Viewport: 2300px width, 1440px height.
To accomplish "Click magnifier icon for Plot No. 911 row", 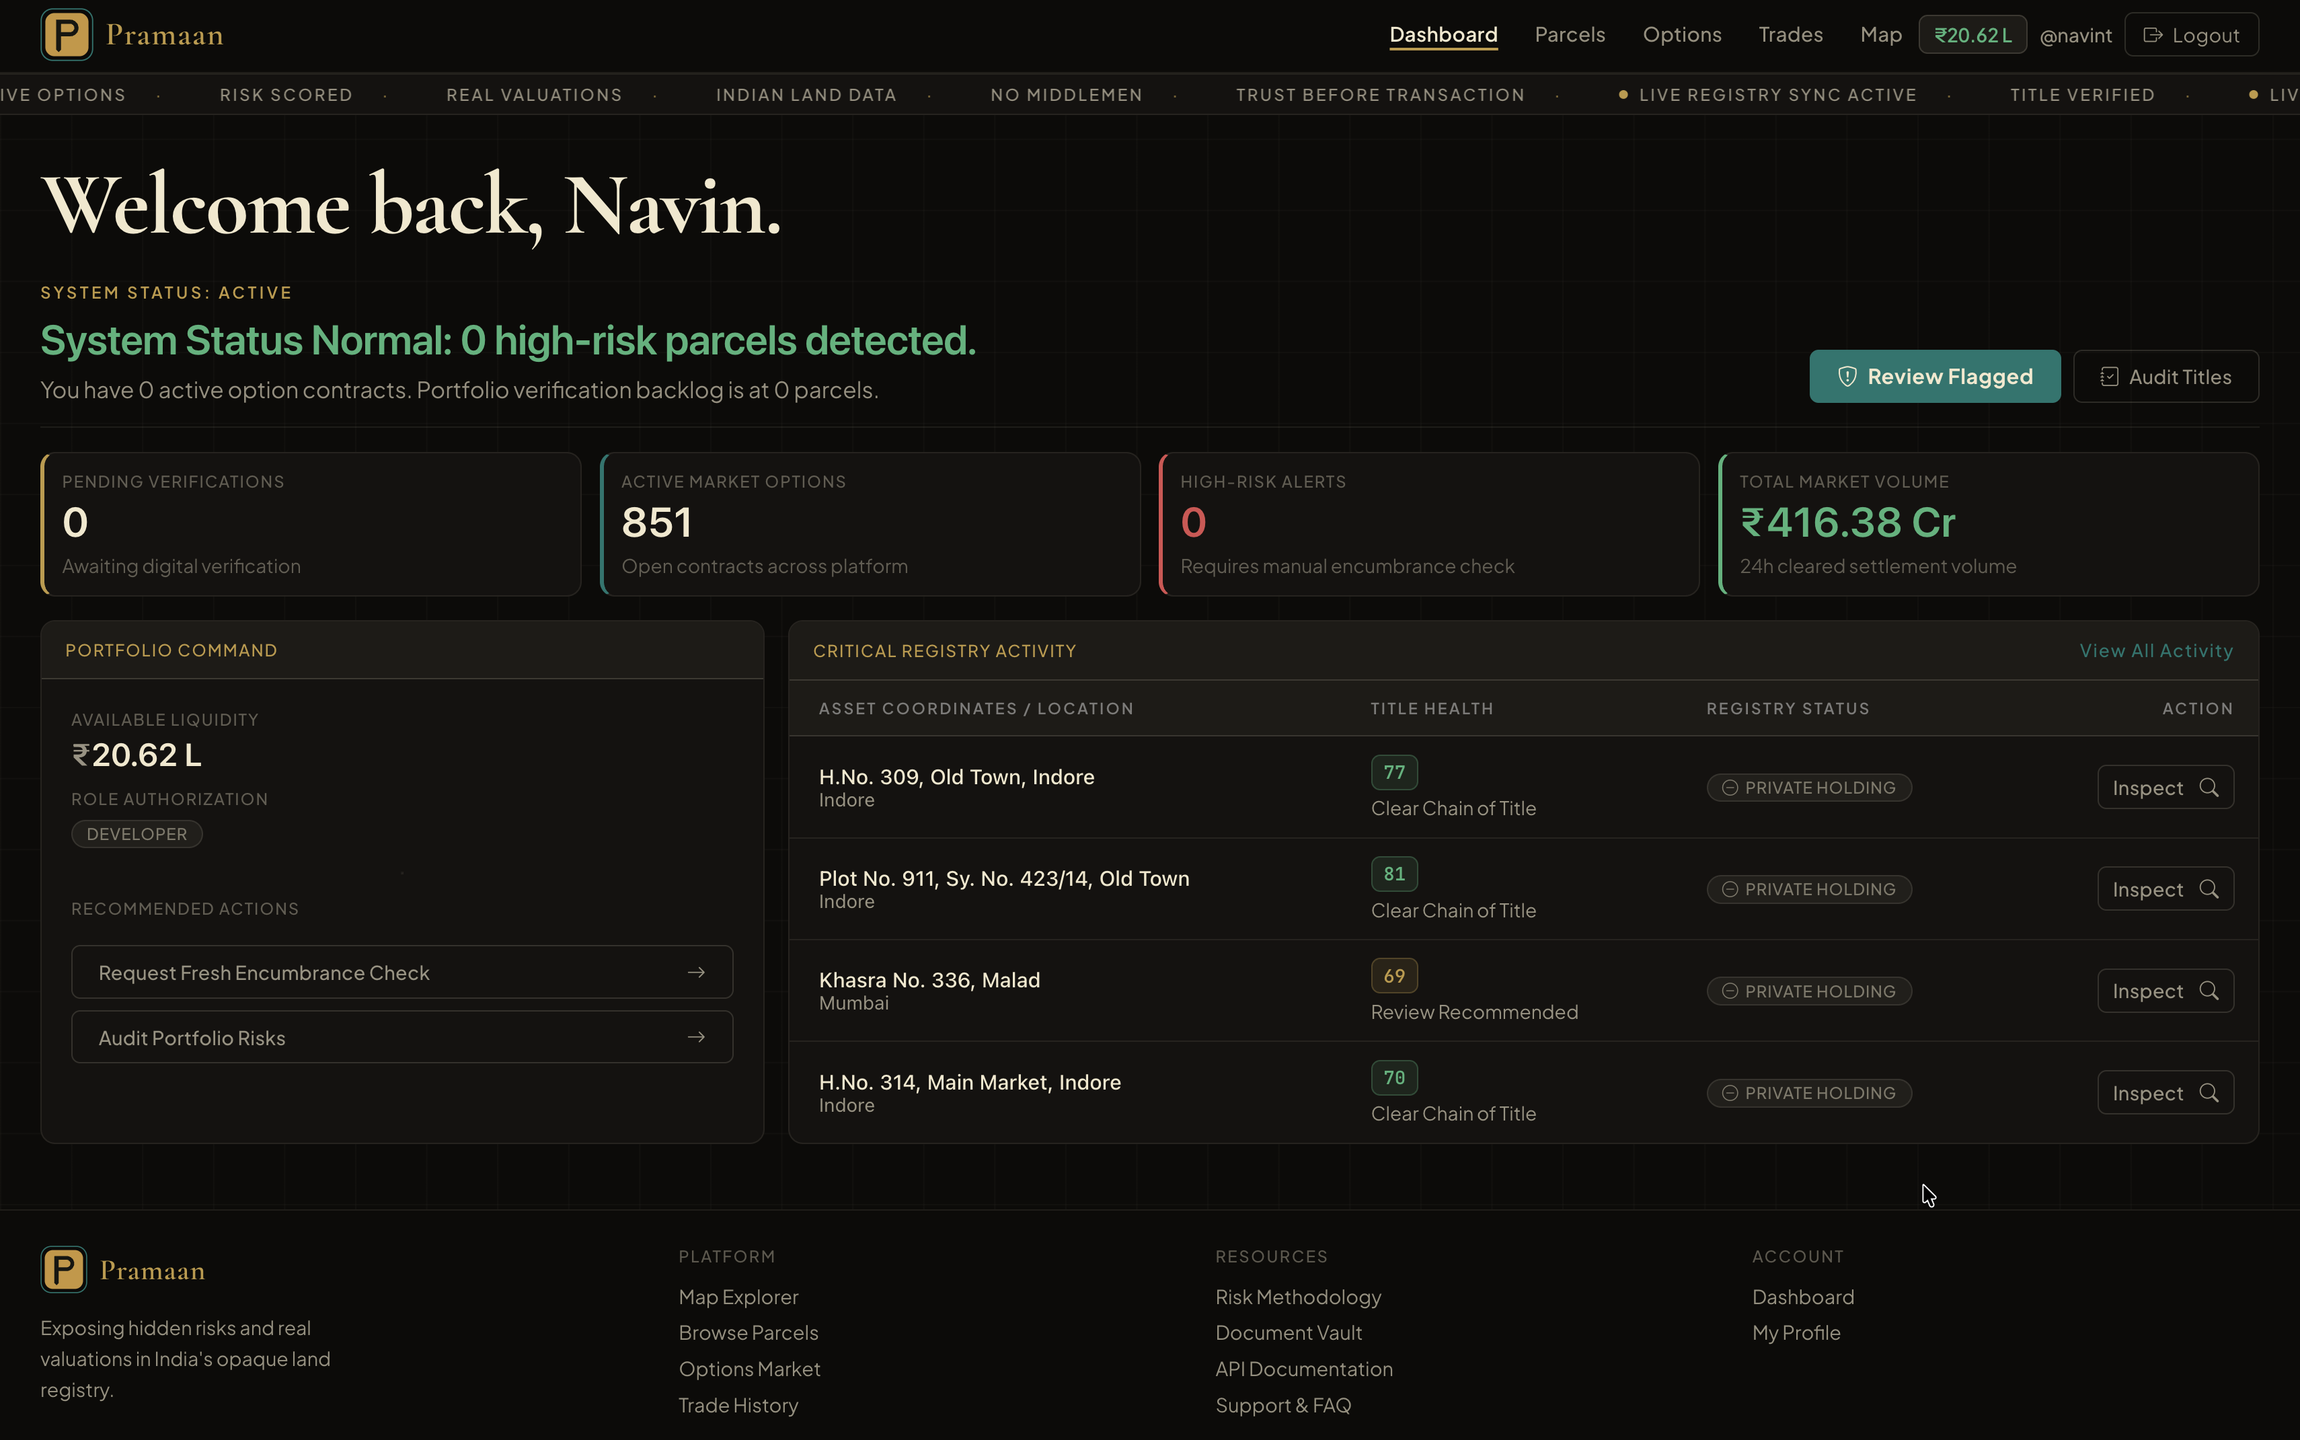I will (x=2209, y=888).
